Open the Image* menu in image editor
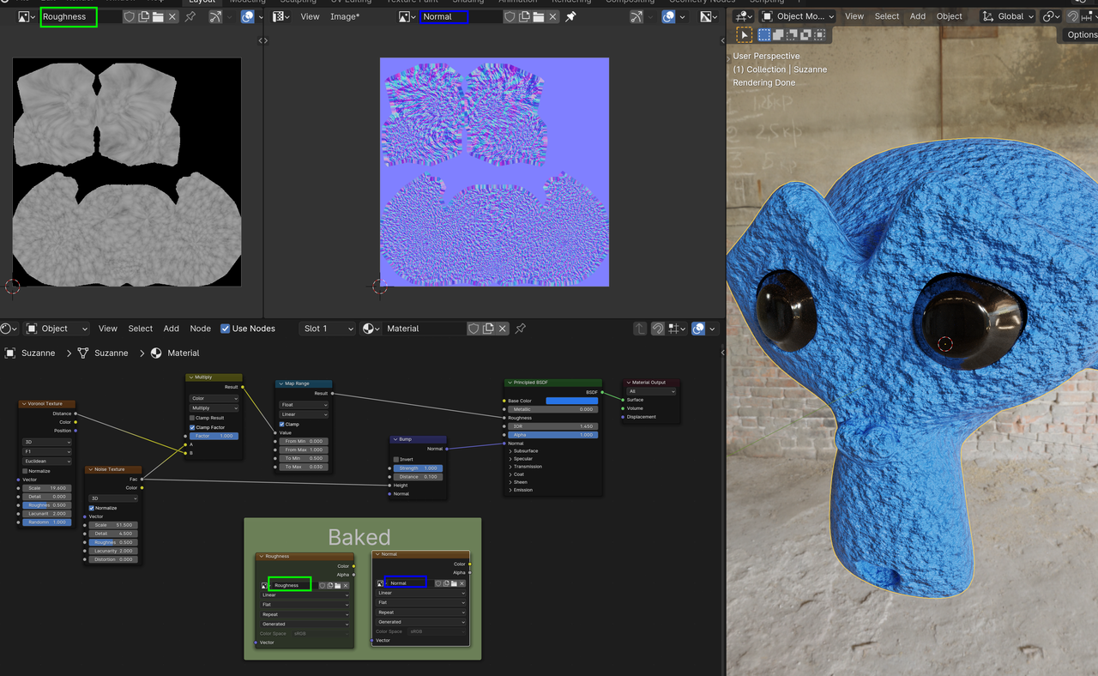 345,16
